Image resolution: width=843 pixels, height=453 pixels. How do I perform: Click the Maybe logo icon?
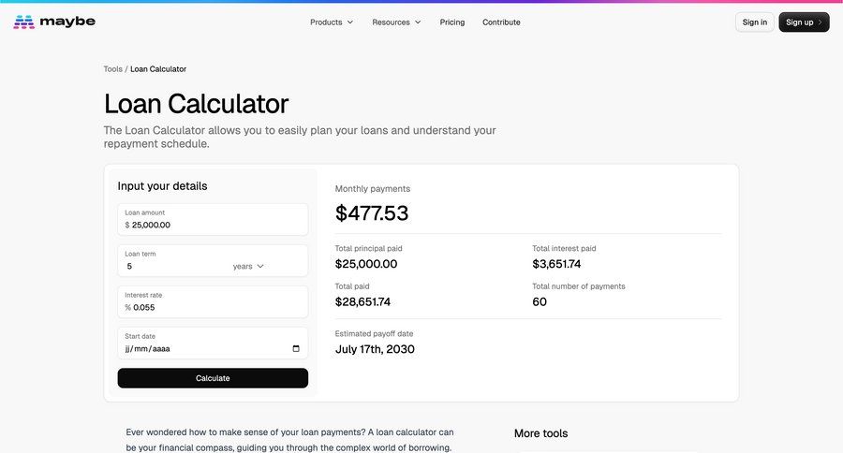(23, 22)
